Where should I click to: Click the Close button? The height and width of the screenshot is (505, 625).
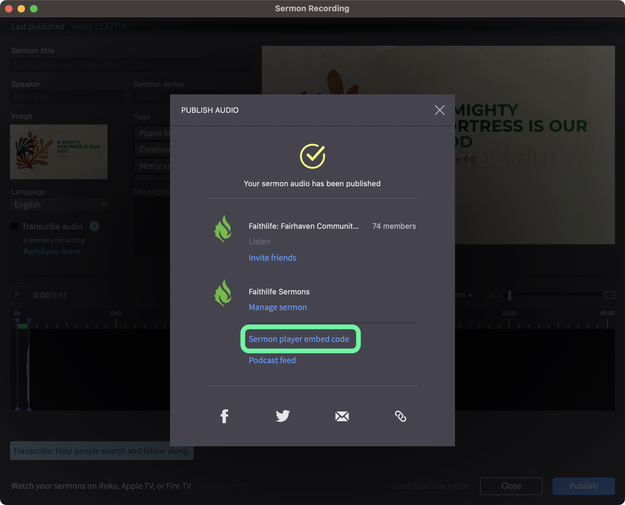[x=511, y=486]
